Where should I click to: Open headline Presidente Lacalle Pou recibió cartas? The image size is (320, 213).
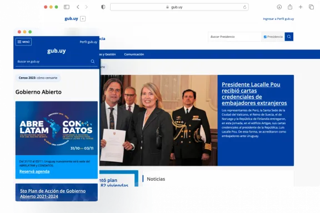(254, 94)
